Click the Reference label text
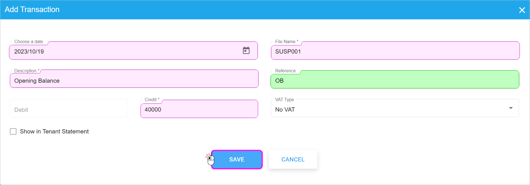This screenshot has width=530, height=185. coord(285,71)
